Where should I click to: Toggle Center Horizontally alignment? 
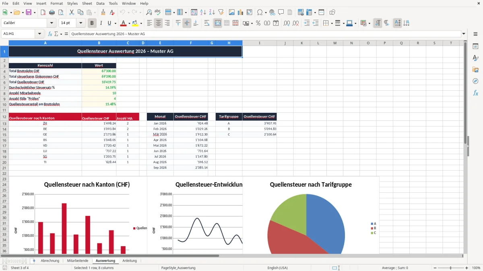(158, 23)
